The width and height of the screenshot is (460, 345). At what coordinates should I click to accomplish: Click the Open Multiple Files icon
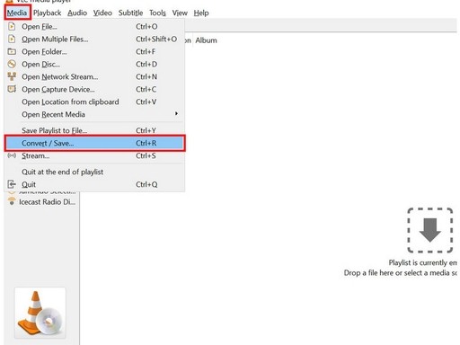coord(12,40)
